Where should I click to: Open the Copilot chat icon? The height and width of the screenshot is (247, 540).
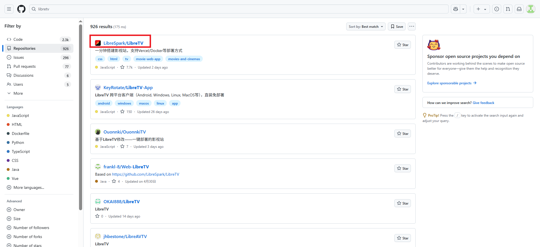(456, 9)
